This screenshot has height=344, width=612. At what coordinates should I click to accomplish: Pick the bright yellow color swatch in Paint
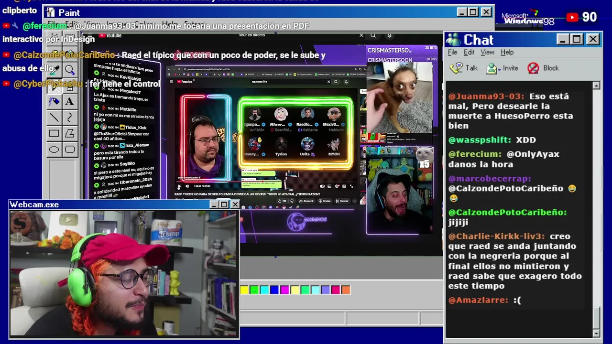244,290
